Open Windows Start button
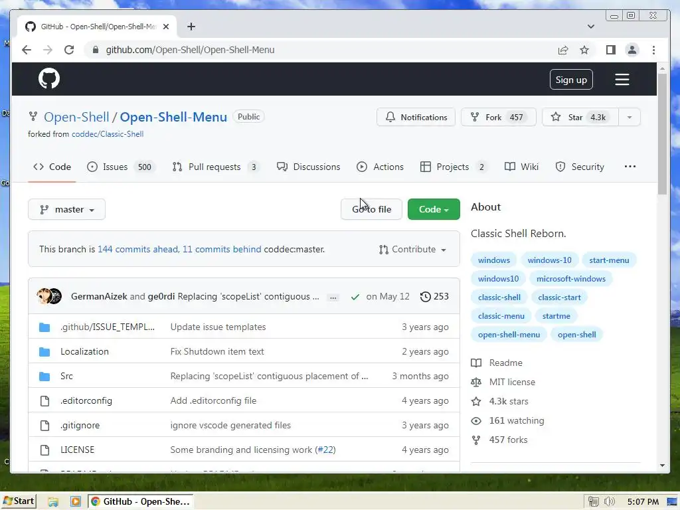Image resolution: width=680 pixels, height=510 pixels. [x=19, y=501]
